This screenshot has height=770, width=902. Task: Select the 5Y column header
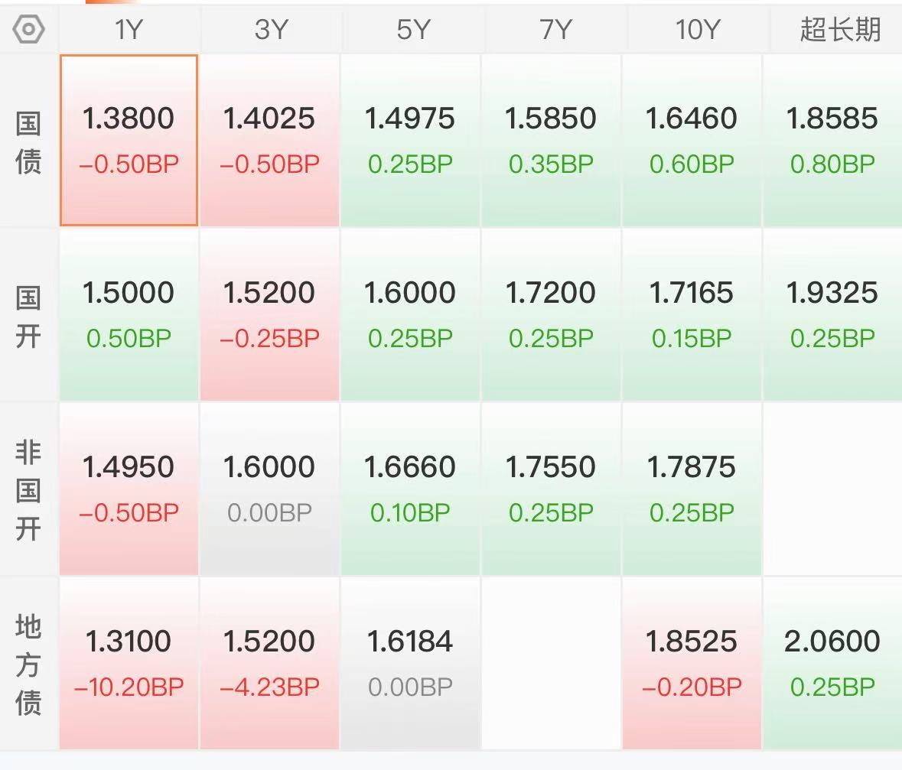[x=412, y=29]
